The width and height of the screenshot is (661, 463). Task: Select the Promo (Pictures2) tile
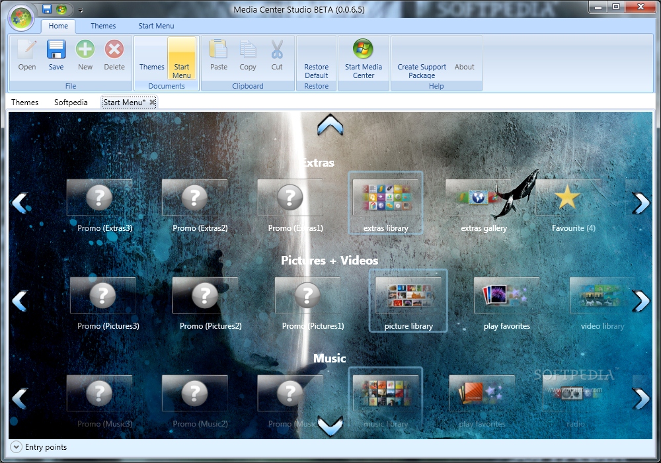pyautogui.click(x=206, y=304)
